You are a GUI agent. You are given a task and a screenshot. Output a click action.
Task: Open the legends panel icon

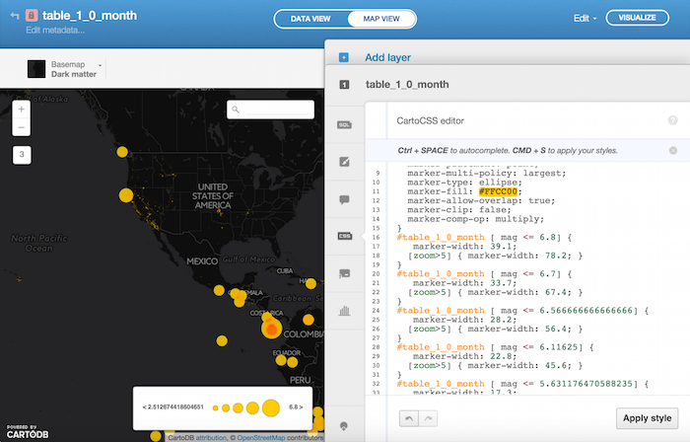[344, 273]
